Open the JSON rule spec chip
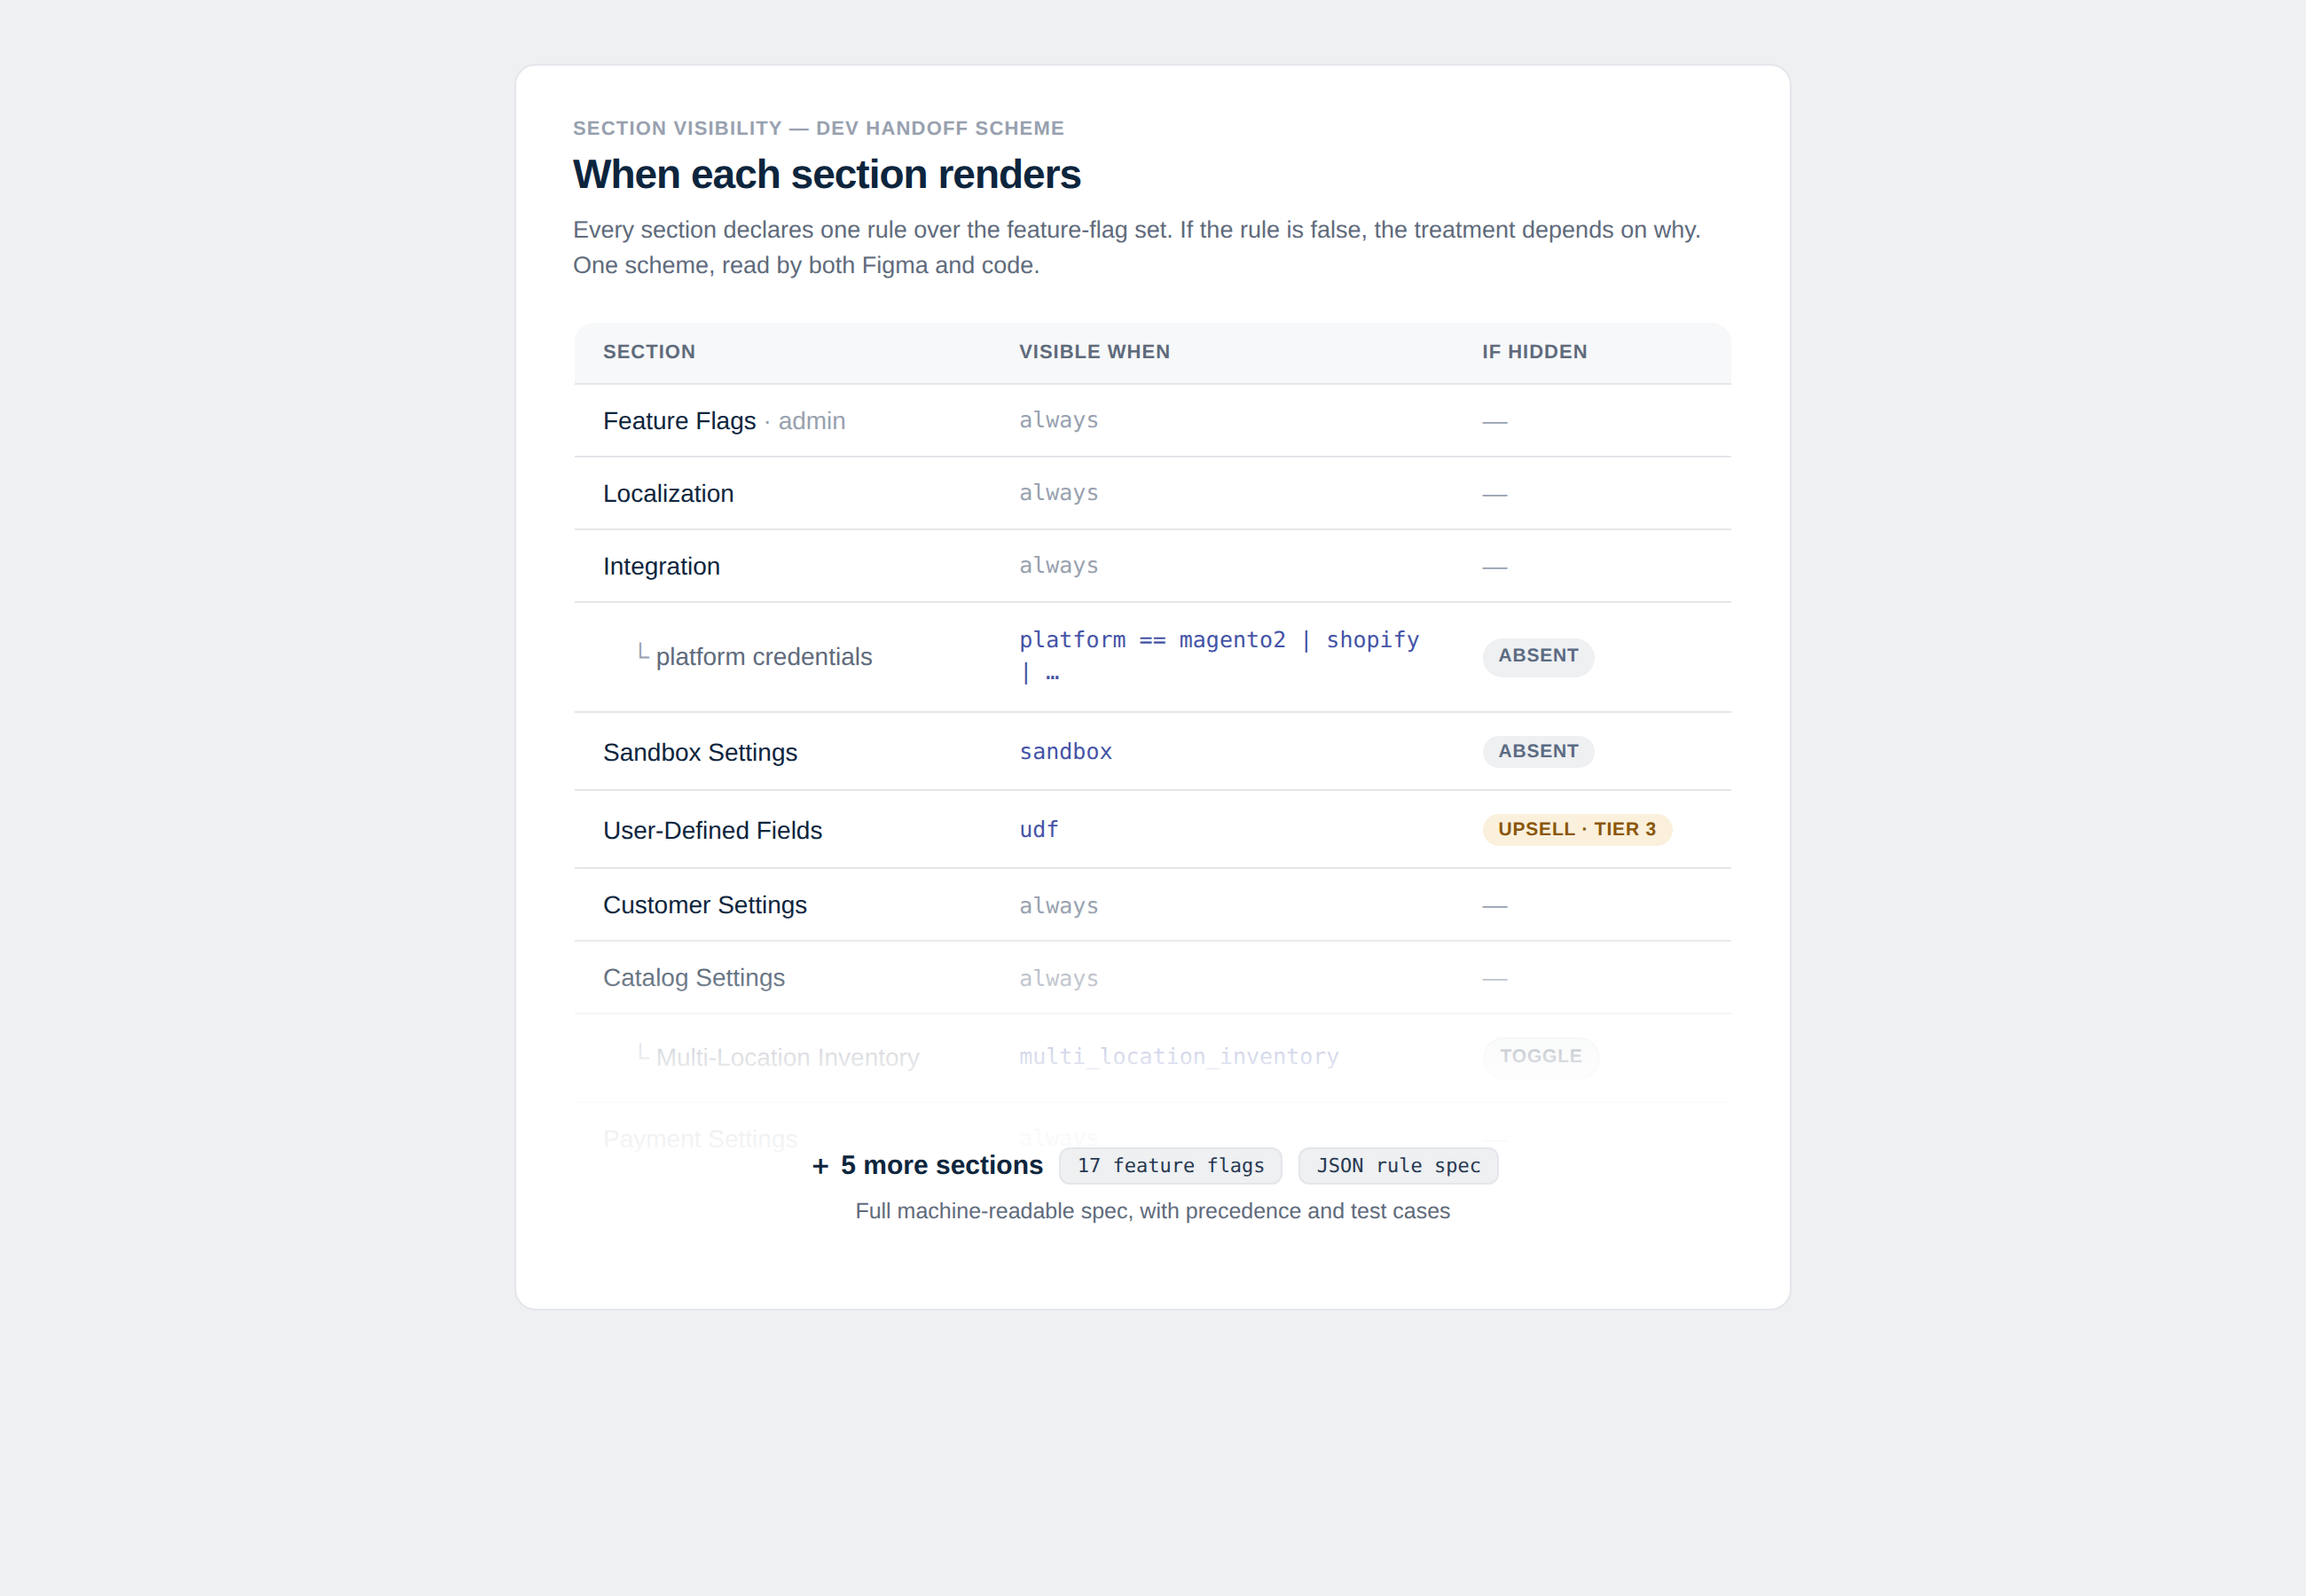The image size is (2306, 1596). point(1398,1166)
